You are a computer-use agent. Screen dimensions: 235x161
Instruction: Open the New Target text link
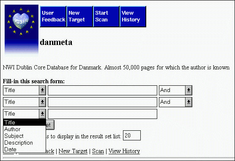73,151
